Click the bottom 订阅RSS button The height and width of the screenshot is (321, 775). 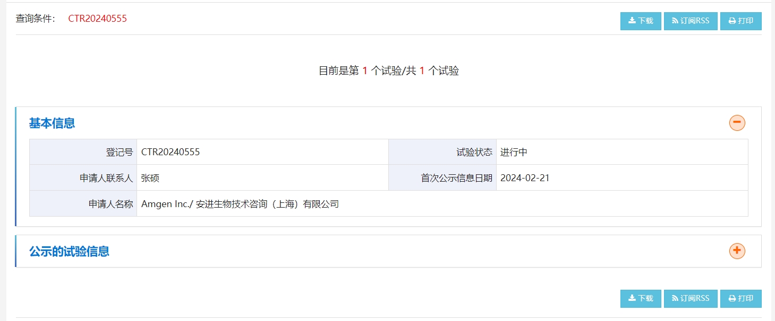point(690,299)
